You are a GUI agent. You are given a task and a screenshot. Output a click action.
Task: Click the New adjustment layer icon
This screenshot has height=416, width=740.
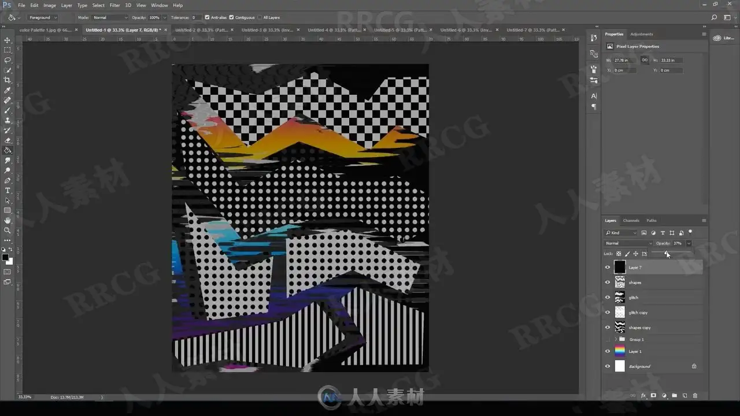pyautogui.click(x=664, y=396)
